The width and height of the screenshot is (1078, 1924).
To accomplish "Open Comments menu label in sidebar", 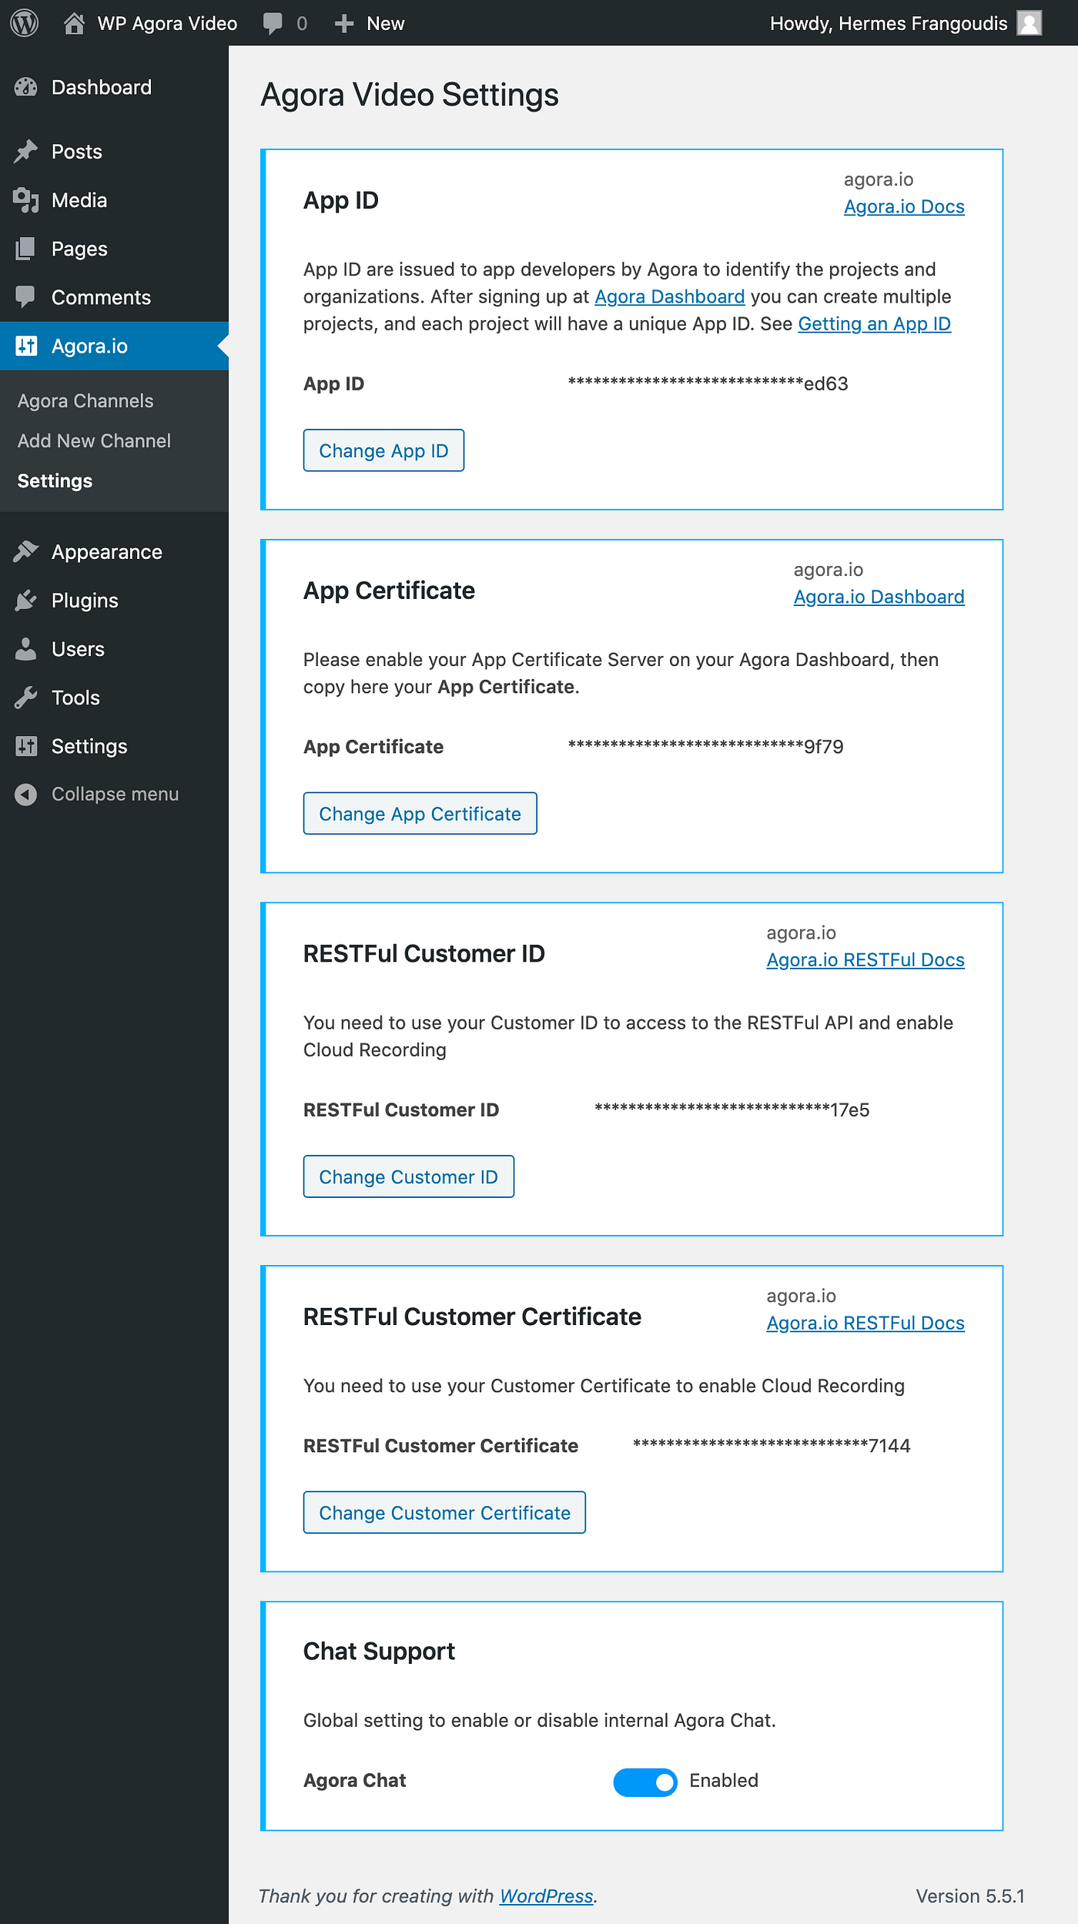I will [101, 297].
